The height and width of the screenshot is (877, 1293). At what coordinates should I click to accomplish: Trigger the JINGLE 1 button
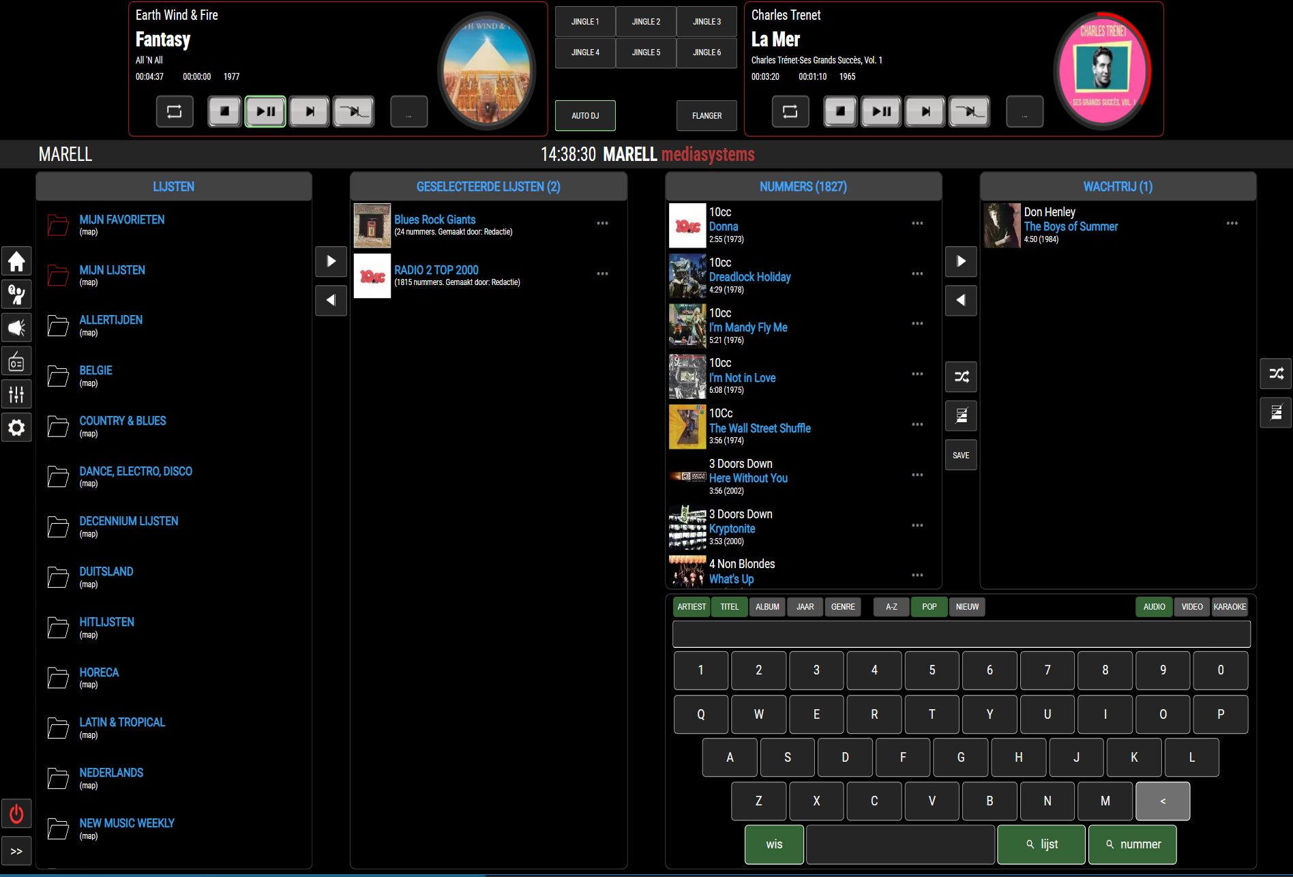pos(585,22)
